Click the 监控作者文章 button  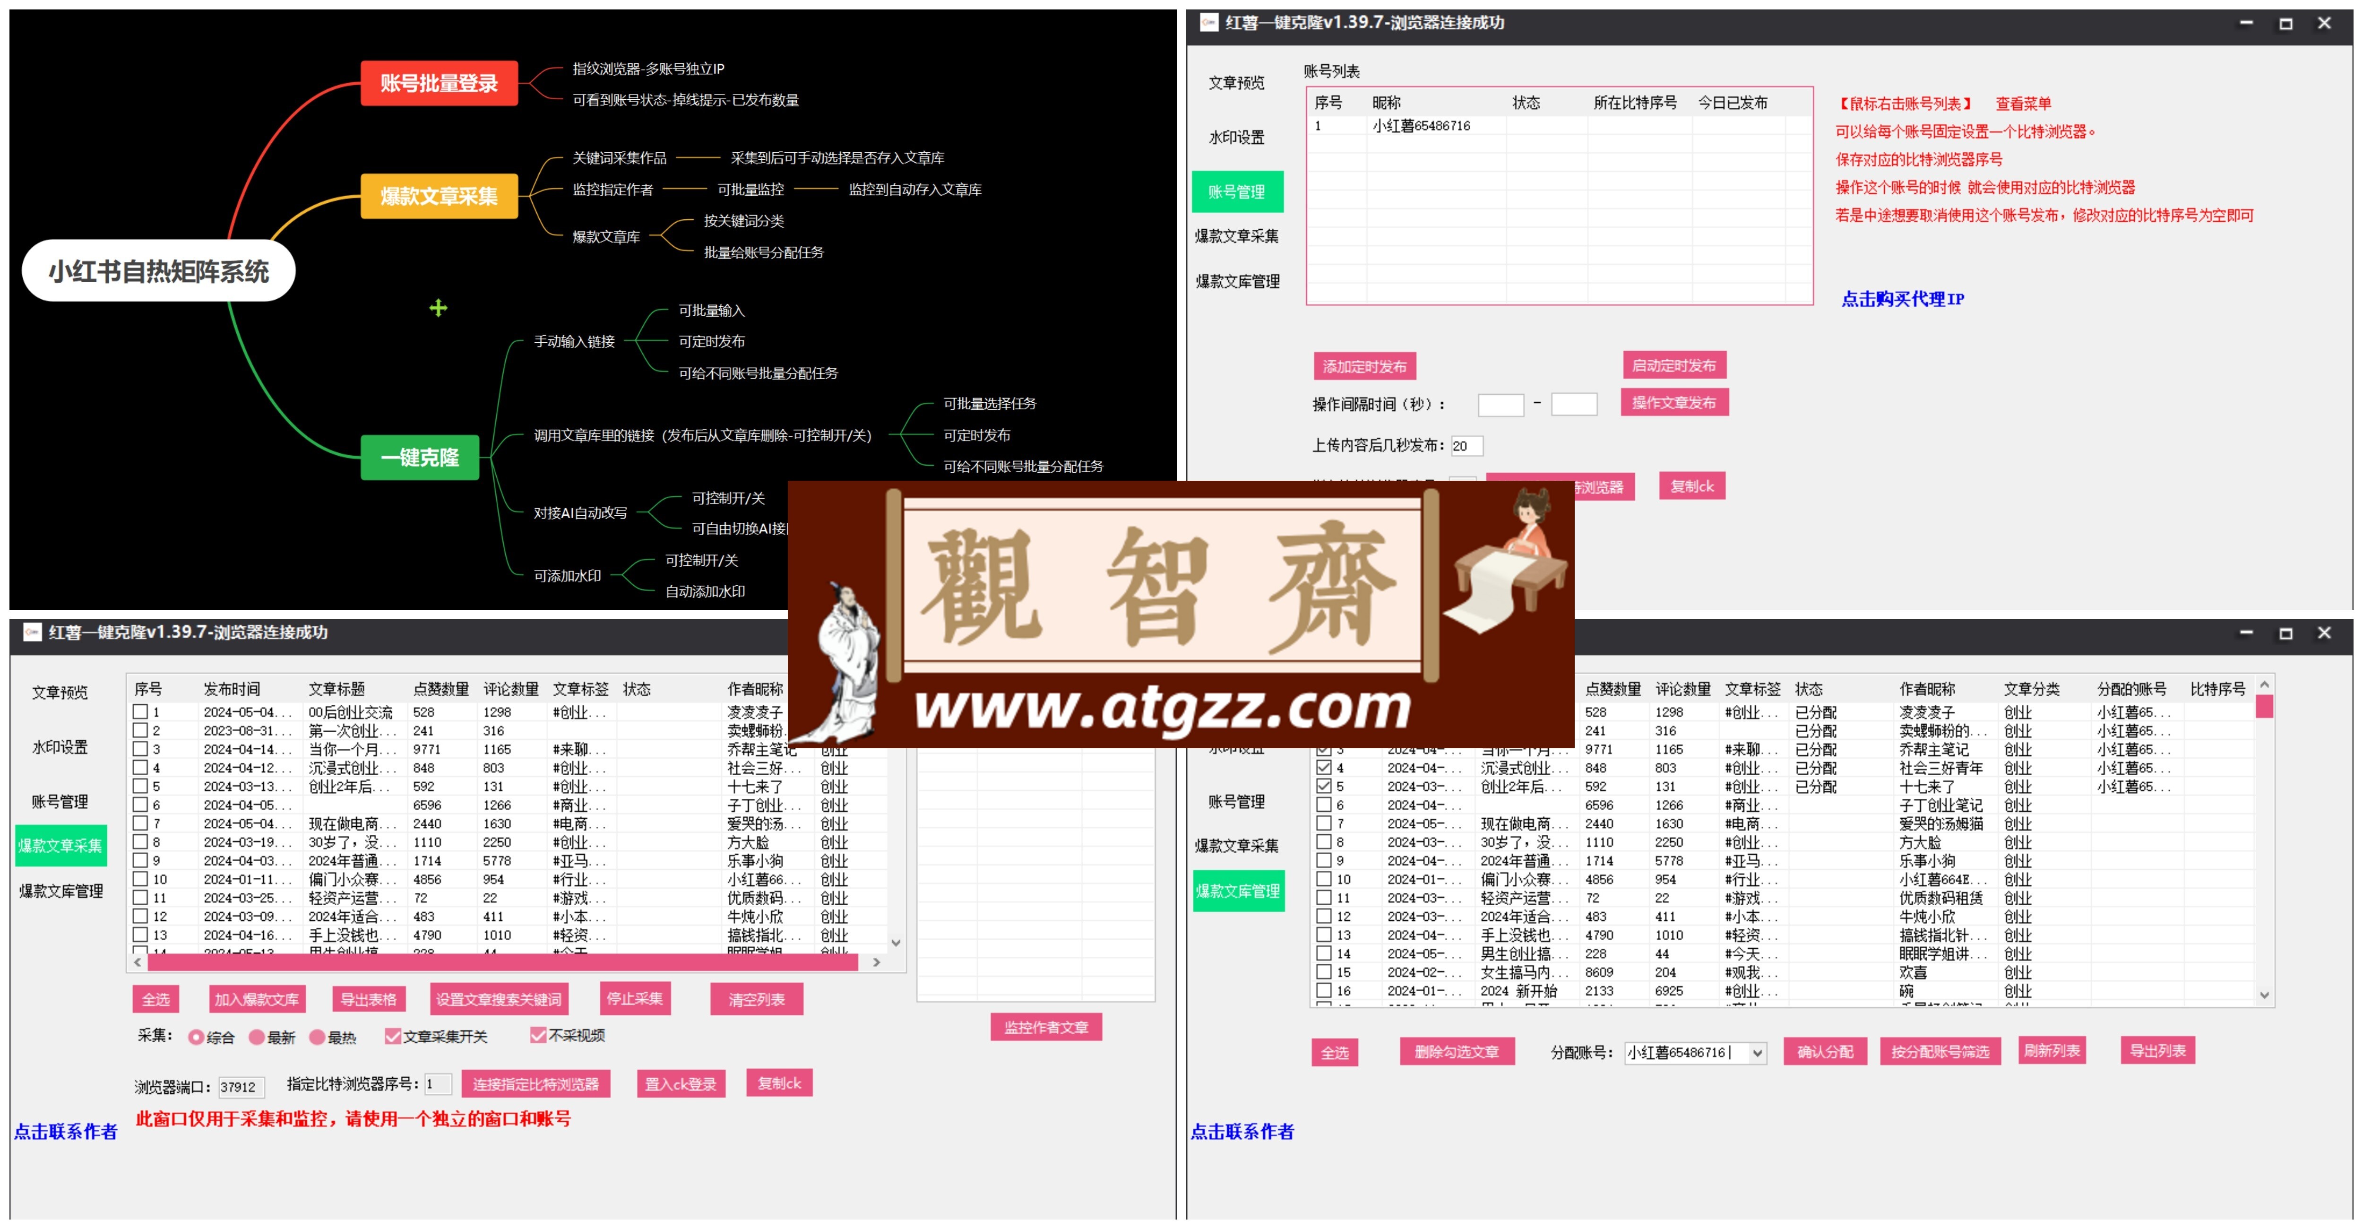[x=1046, y=1027]
